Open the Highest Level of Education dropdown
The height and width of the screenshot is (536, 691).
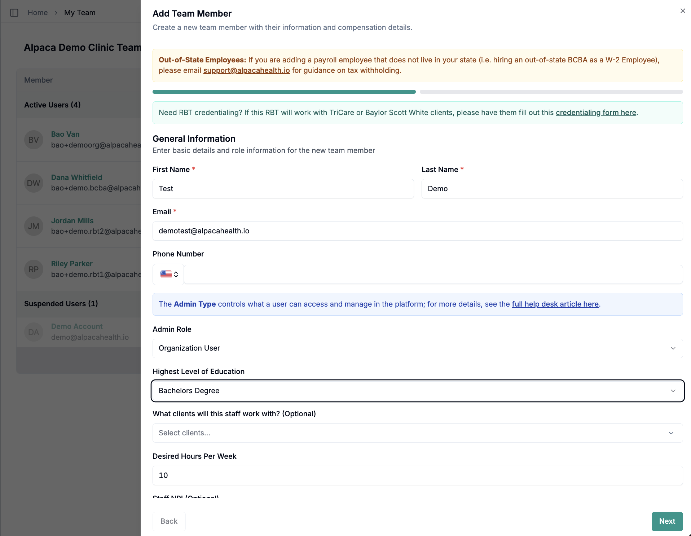[418, 391]
